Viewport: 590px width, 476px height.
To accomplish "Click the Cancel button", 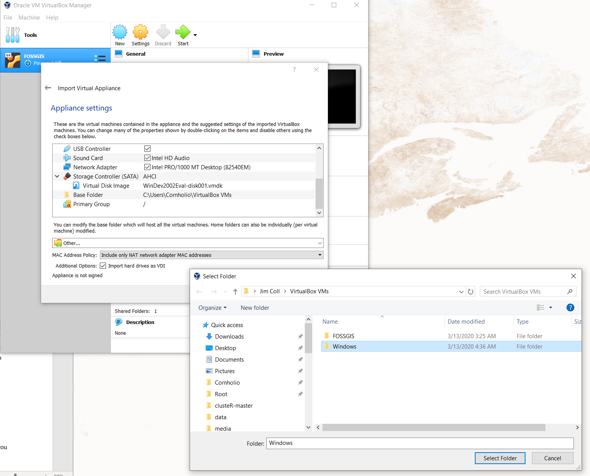I will point(552,458).
